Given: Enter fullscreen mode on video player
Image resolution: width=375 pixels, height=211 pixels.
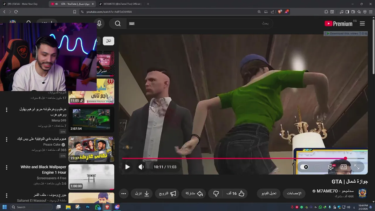Looking at the screenshot, I should pos(357,167).
